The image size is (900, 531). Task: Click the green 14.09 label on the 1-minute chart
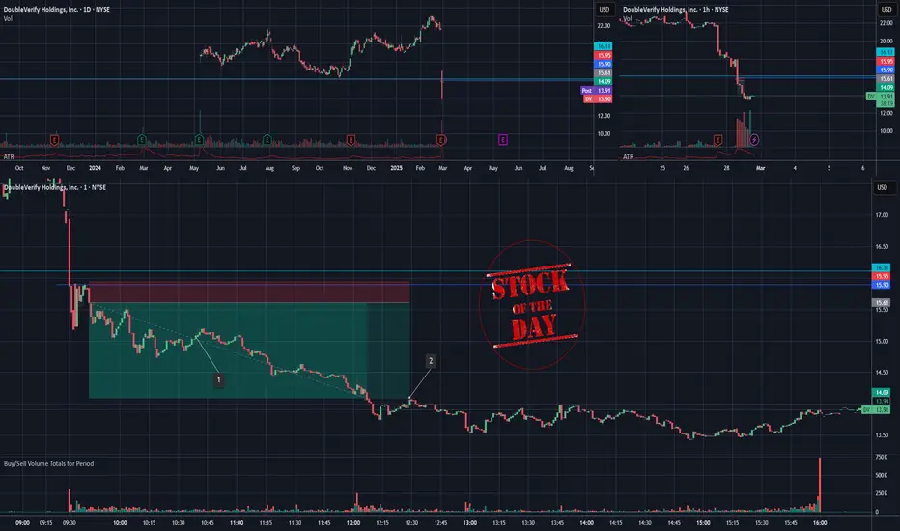click(881, 393)
